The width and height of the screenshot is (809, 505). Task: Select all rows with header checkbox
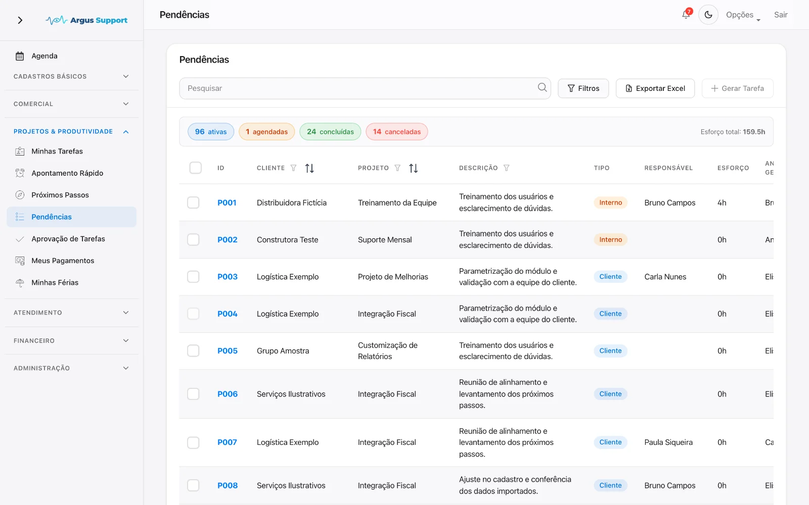point(195,168)
